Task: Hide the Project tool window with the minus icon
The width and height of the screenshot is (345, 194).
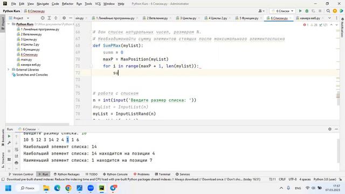Action: [71, 18]
